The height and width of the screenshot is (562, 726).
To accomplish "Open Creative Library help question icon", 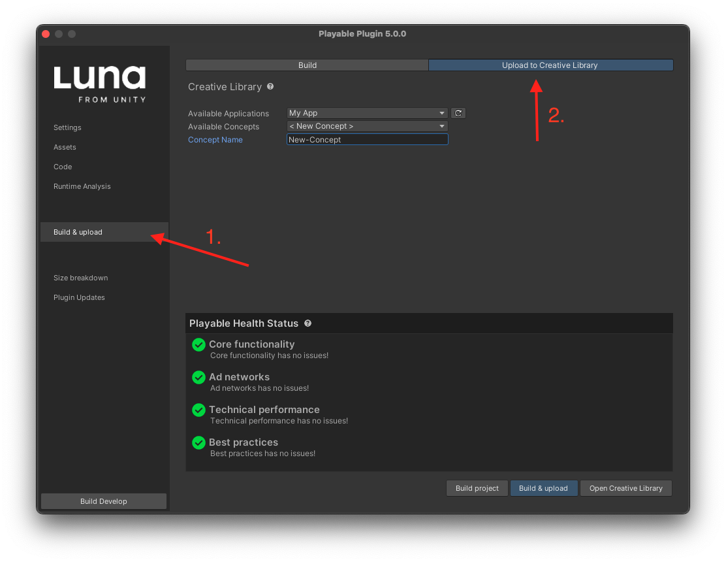I will (270, 87).
